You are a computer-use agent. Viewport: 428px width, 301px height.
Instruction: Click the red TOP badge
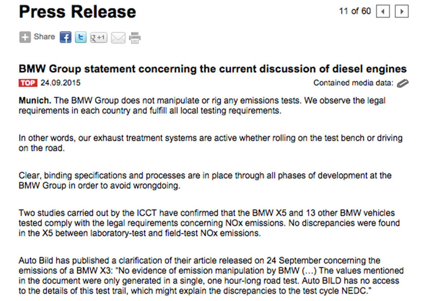[28, 83]
